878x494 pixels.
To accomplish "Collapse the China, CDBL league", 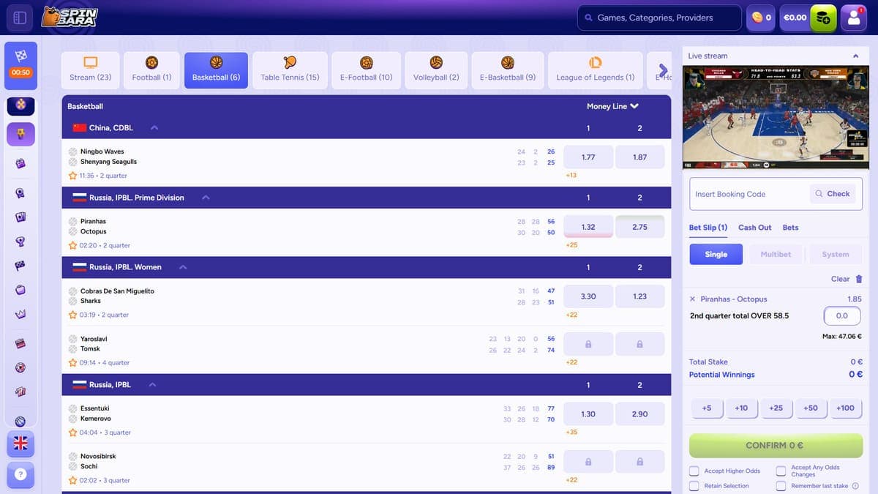I will tap(154, 127).
